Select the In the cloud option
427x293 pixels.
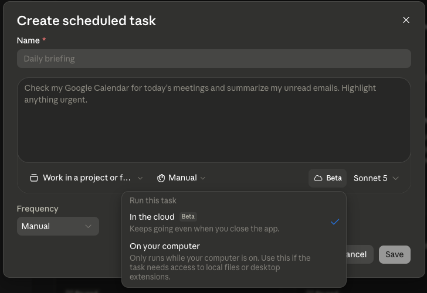coord(234,222)
